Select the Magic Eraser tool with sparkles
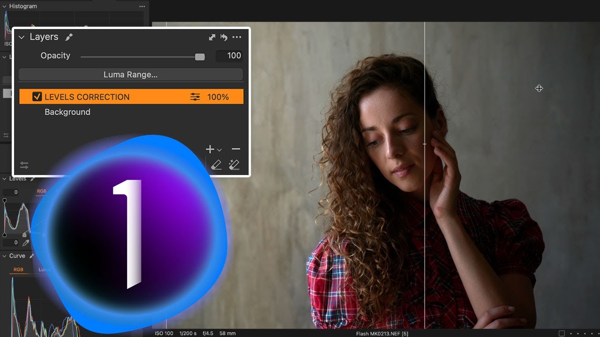This screenshot has width=600, height=337. coord(234,164)
